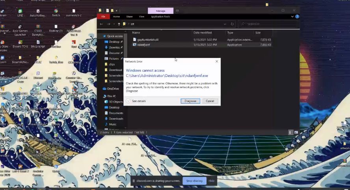Go back with the back arrow
The width and height of the screenshot is (350, 190).
click(101, 24)
